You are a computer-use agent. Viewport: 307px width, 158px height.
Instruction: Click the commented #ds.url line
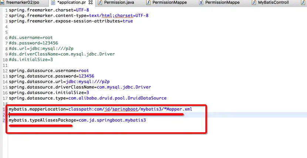(41, 49)
